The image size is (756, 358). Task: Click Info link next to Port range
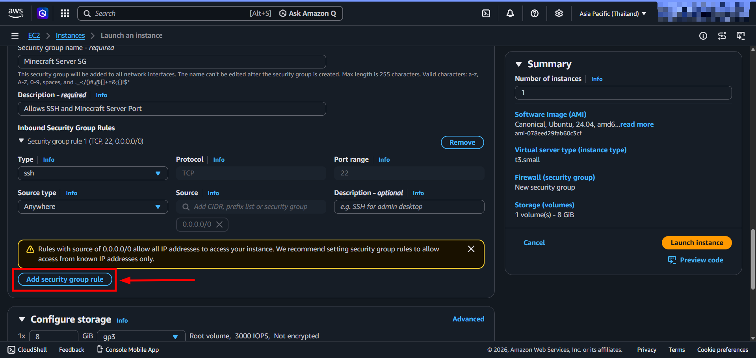tap(384, 160)
